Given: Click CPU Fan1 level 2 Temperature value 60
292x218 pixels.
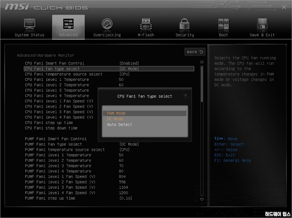Looking at the screenshot, I should (x=121, y=85).
